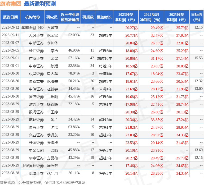Click researcher name 赵新宇
The width and height of the screenshot is (204, 185).
click(52, 89)
